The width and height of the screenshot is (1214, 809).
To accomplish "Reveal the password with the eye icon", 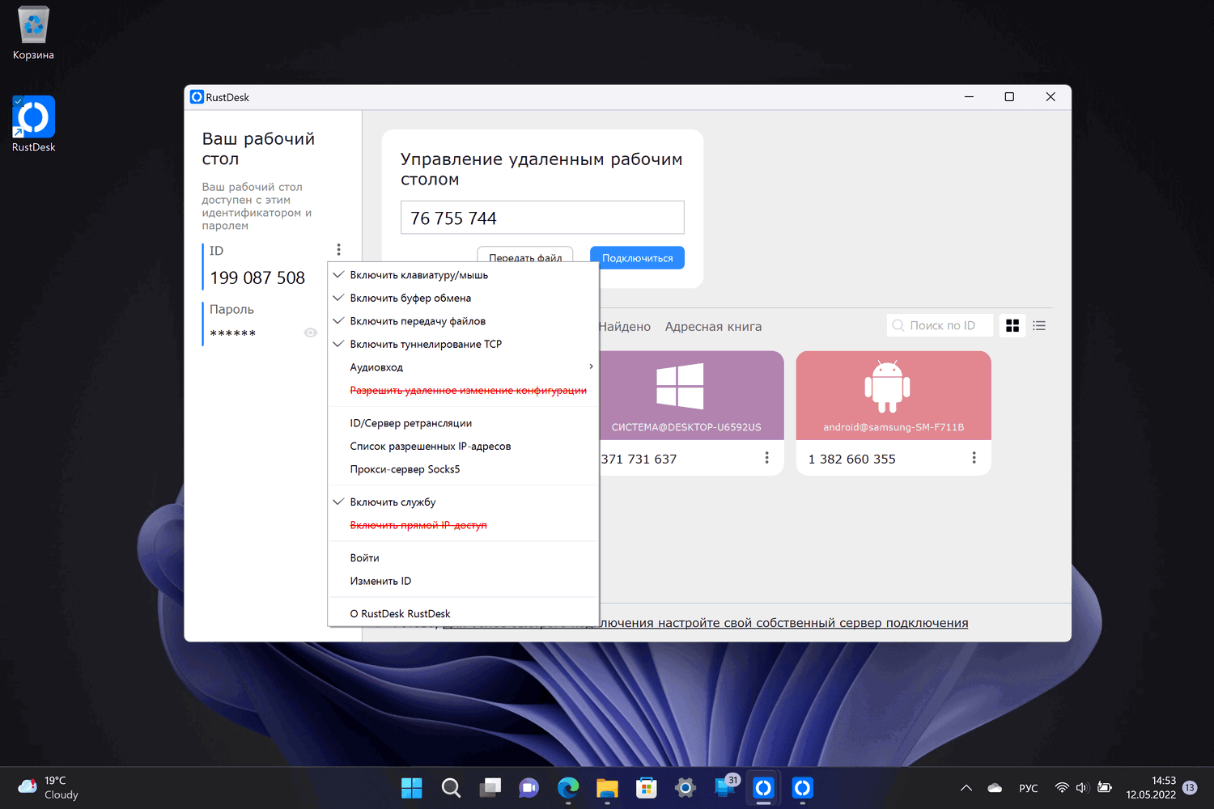I will [x=310, y=332].
